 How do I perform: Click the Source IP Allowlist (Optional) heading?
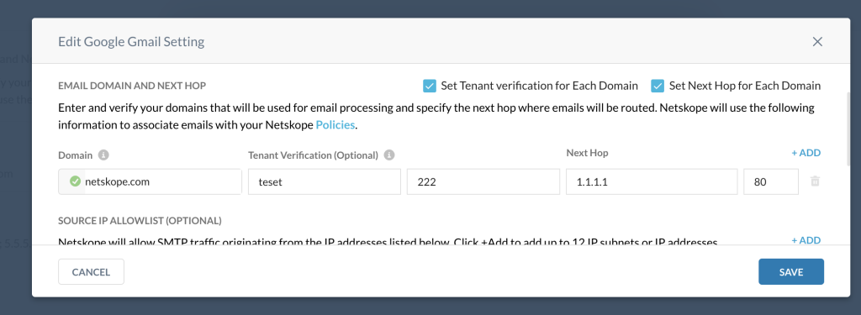pyautogui.click(x=140, y=221)
